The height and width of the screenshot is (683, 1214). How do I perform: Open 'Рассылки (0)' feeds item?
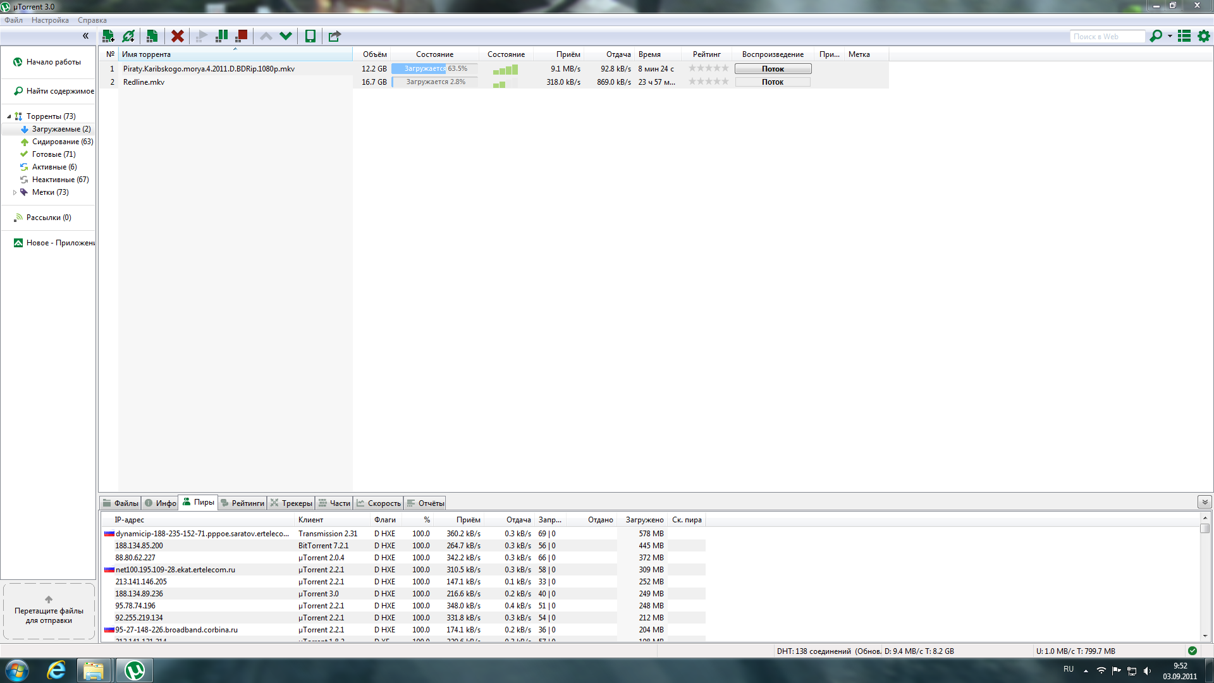coord(42,218)
